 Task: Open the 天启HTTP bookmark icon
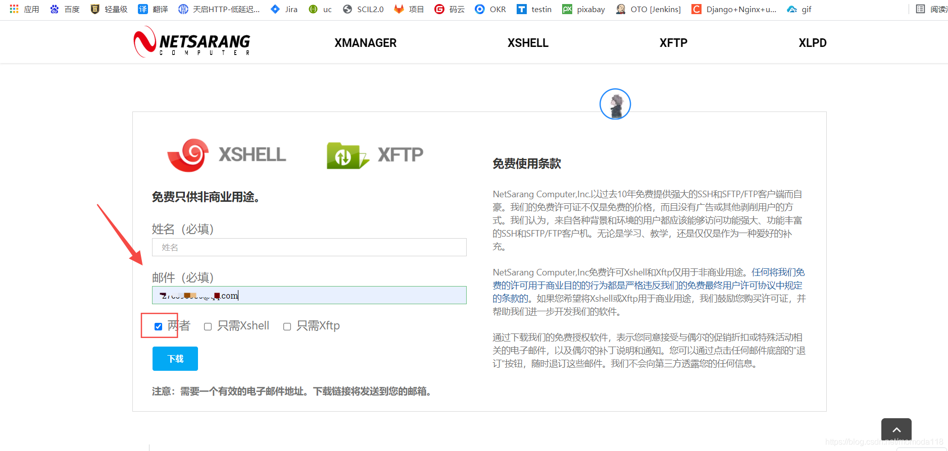pos(183,9)
